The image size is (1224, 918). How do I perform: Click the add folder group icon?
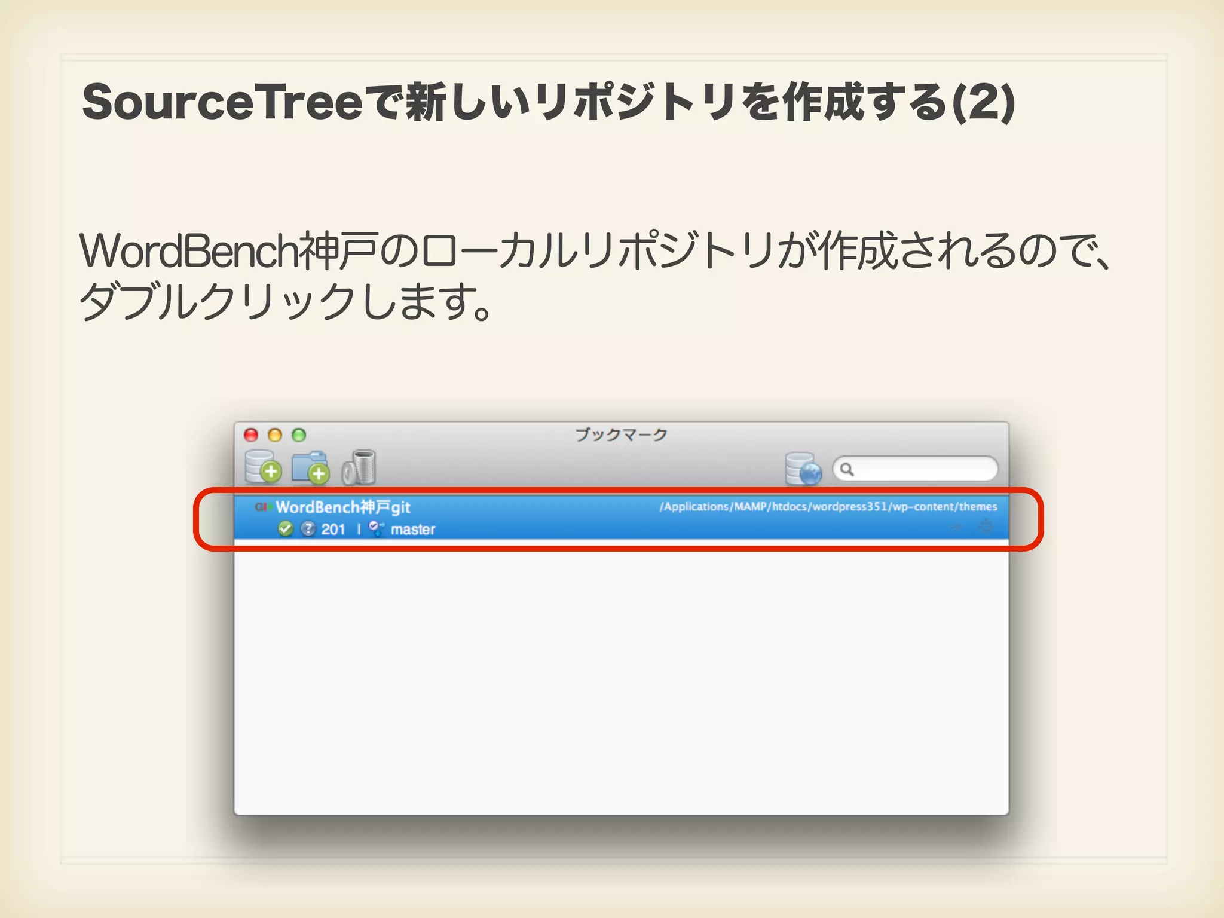point(310,467)
